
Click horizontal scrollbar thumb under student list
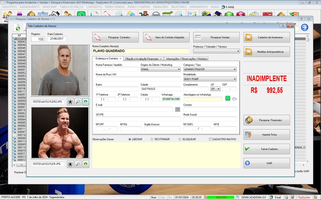pos(21,165)
